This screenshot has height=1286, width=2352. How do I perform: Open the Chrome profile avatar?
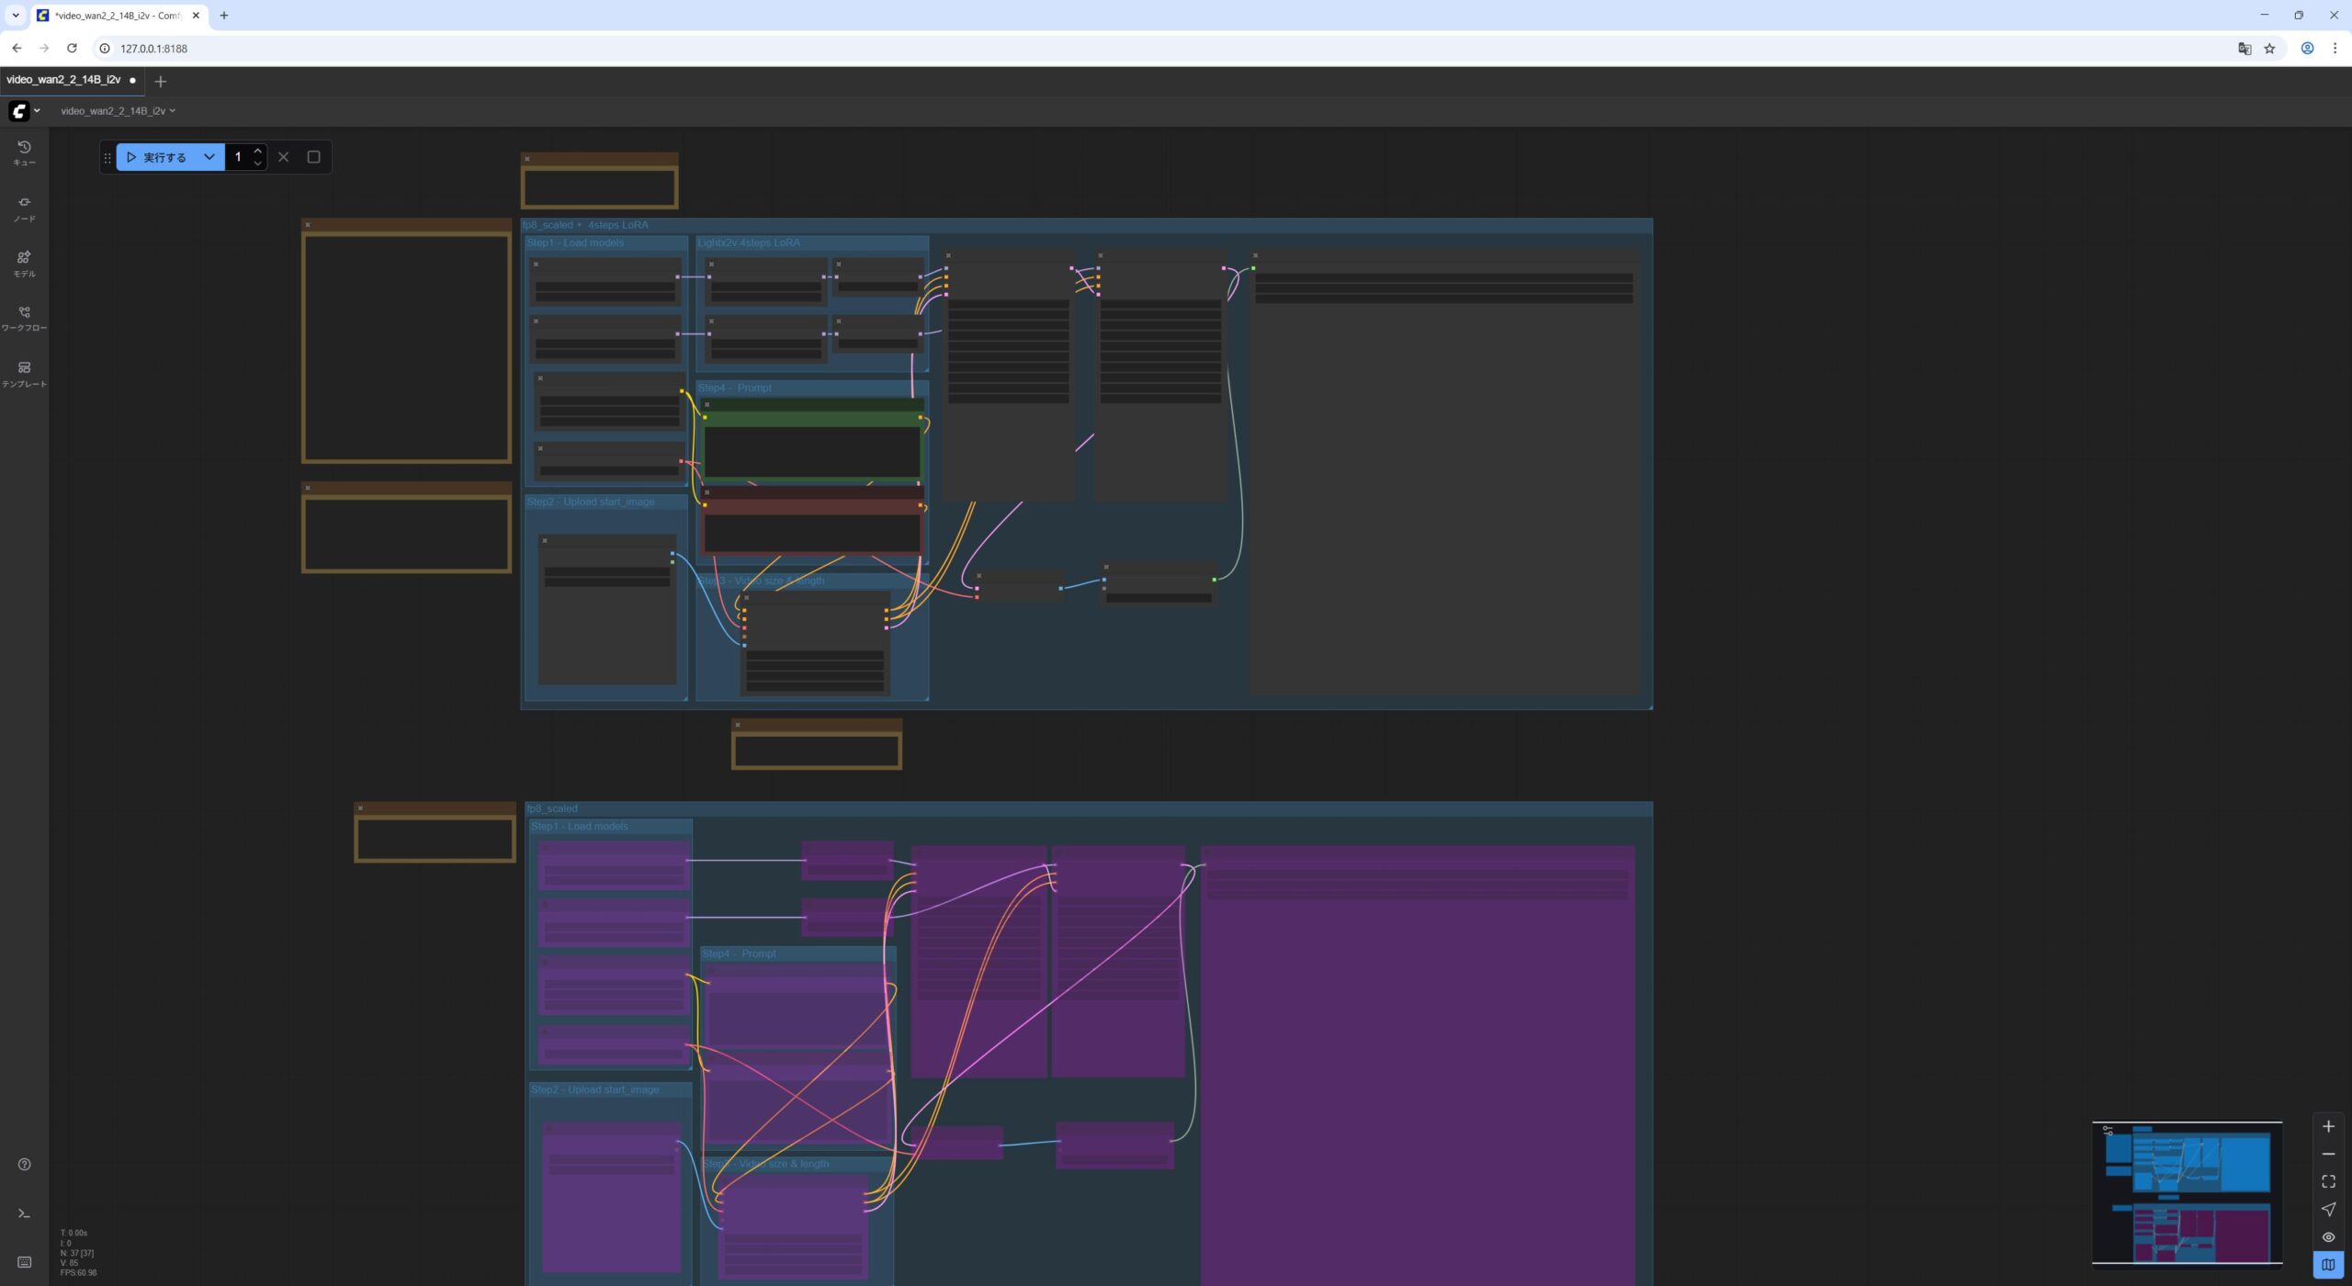pos(2307,49)
